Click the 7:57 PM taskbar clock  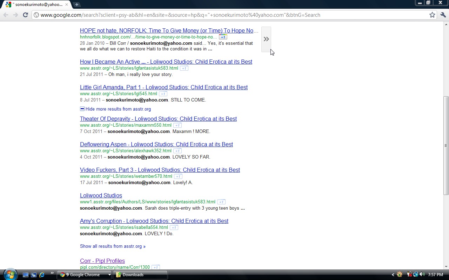click(436, 275)
